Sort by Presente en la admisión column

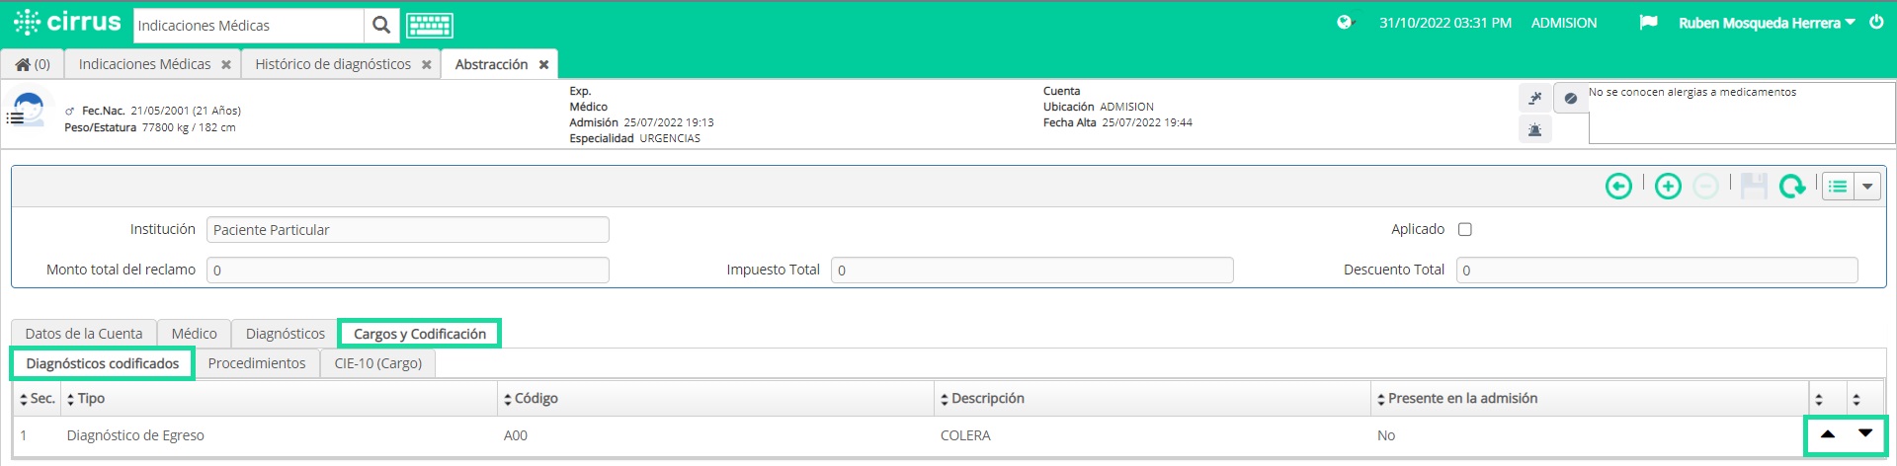pos(1590,399)
